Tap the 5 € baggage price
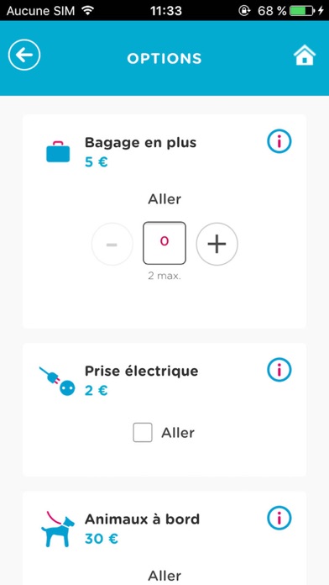 coord(97,162)
